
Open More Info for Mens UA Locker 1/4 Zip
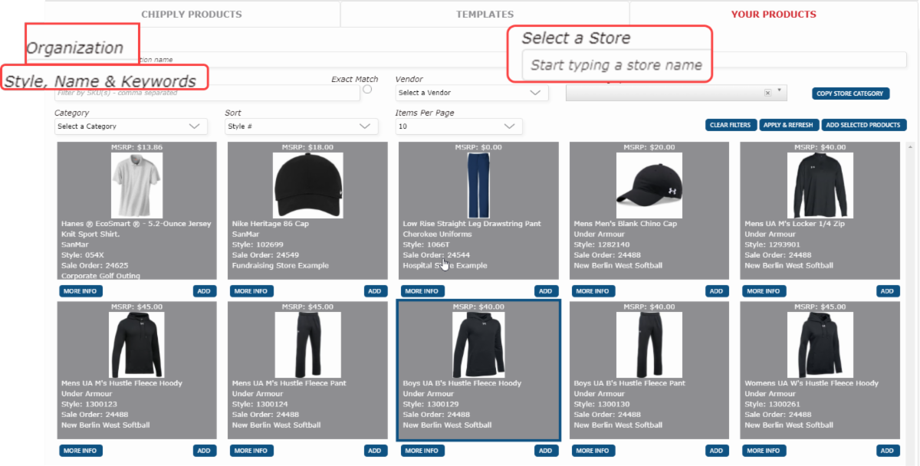(x=764, y=291)
